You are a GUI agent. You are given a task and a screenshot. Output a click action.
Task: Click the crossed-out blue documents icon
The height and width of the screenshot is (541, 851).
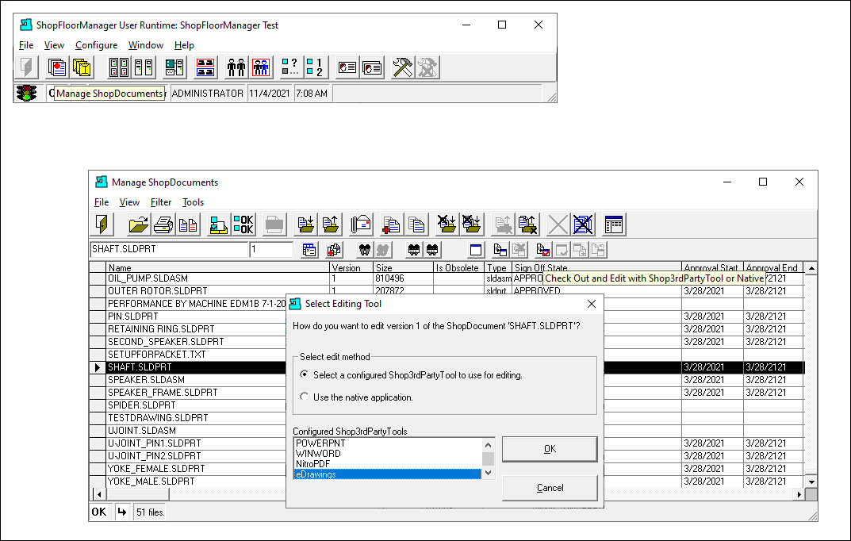(x=583, y=224)
